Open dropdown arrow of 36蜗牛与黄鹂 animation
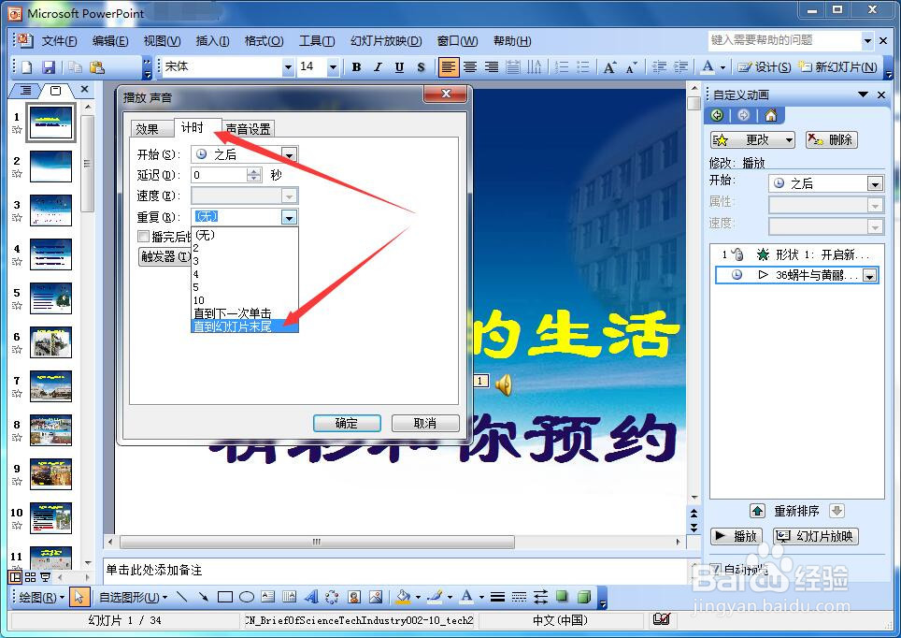 (870, 276)
